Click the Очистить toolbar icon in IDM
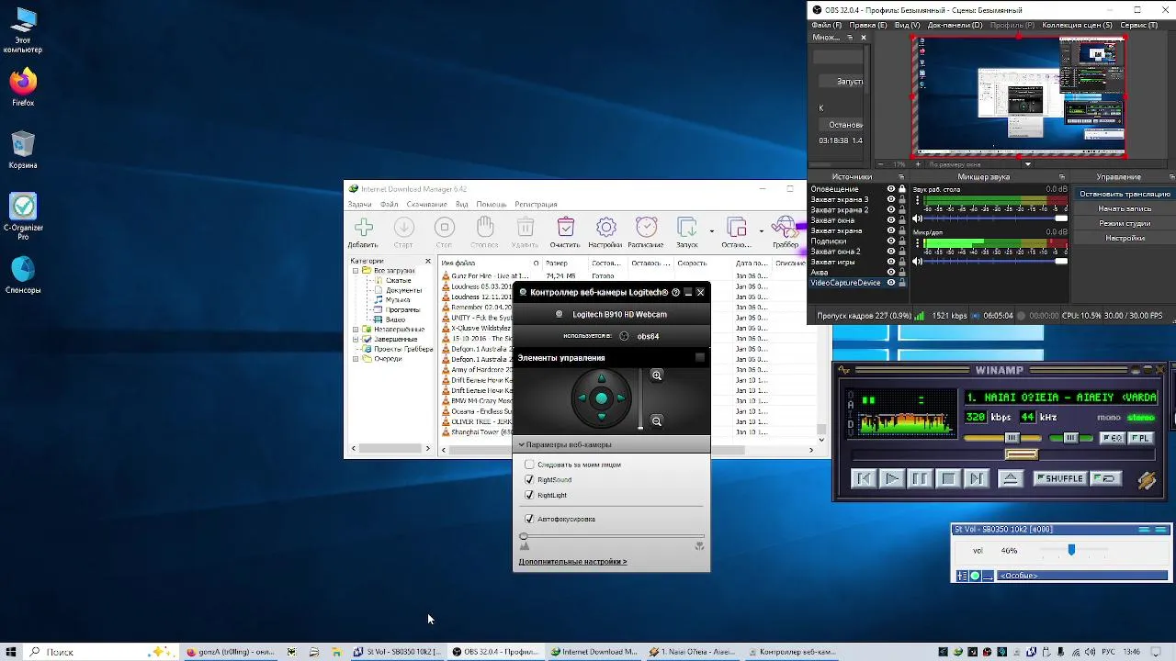1176x661 pixels. coord(565,228)
